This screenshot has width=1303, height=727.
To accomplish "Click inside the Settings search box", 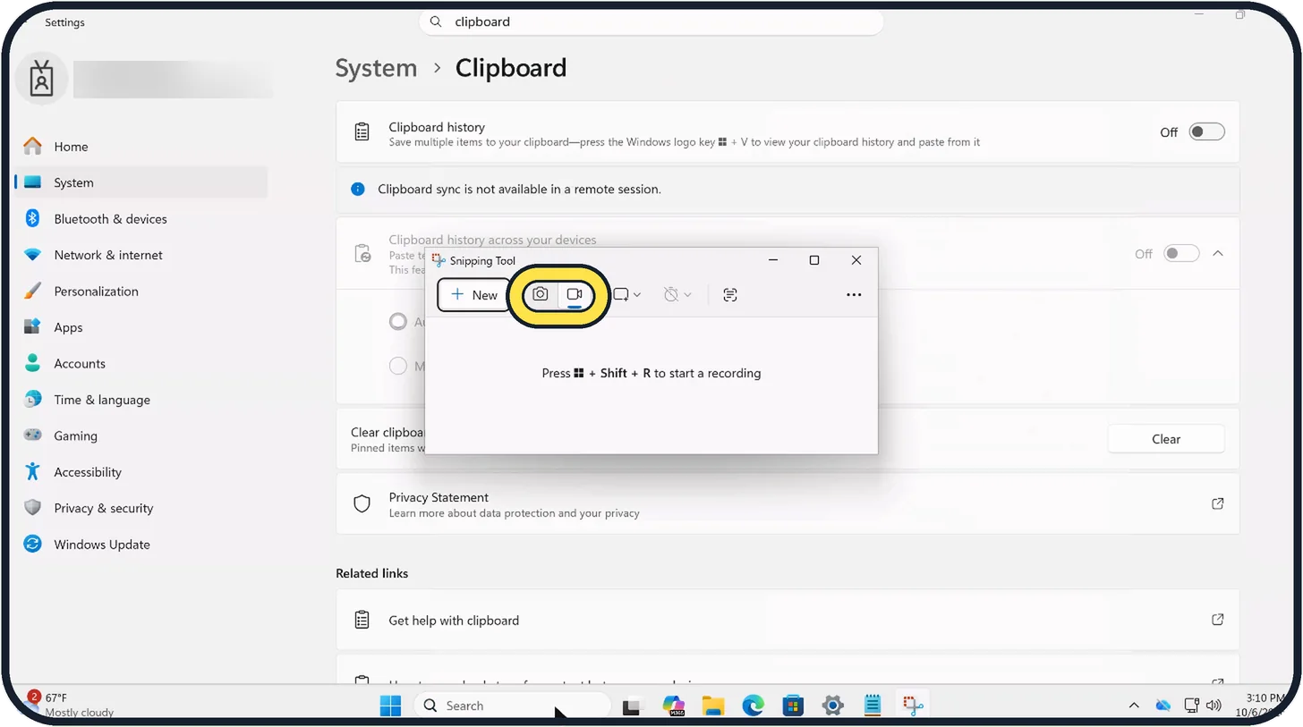I will tap(651, 21).
